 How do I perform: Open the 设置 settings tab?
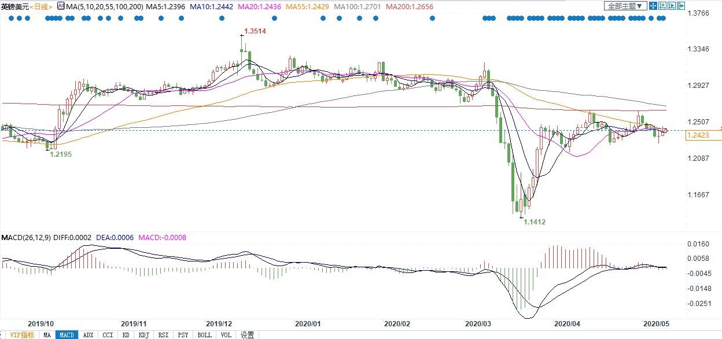248,334
